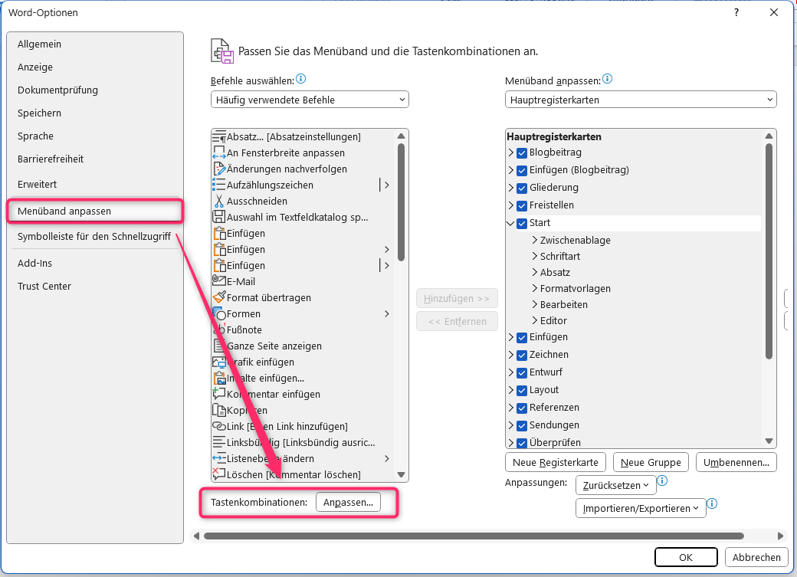Expand the Schriftart group
Image resolution: width=797 pixels, height=577 pixels.
(535, 256)
